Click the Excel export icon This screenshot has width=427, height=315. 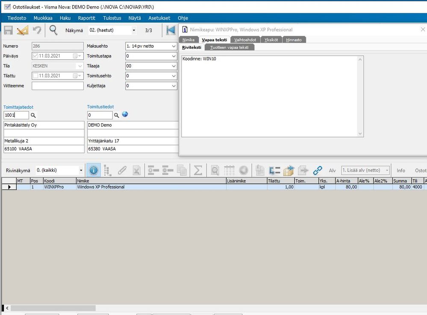pos(136,171)
